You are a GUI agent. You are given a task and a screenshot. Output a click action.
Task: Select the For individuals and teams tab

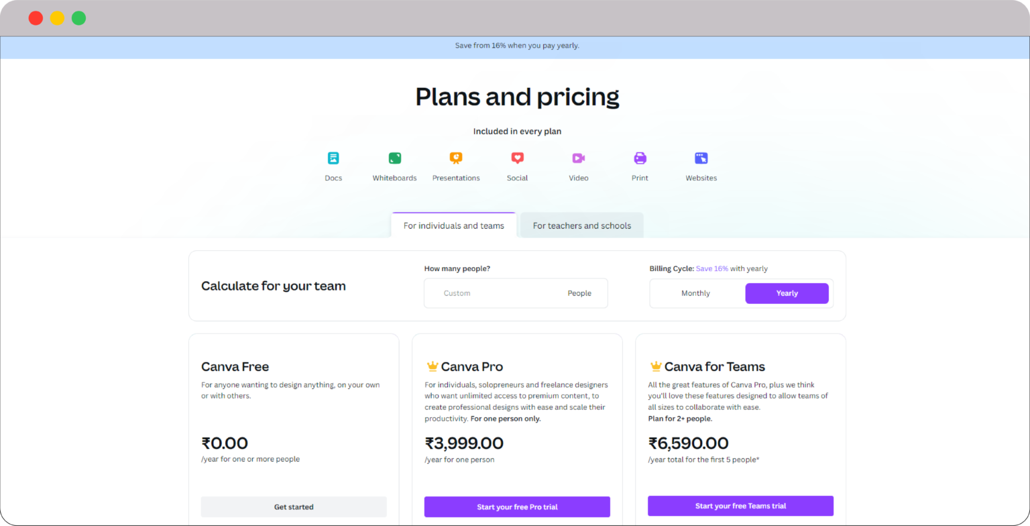pyautogui.click(x=453, y=225)
